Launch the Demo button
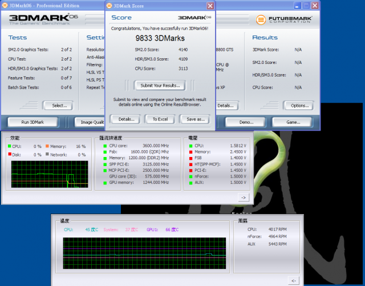365x286 pixels. tap(246, 122)
